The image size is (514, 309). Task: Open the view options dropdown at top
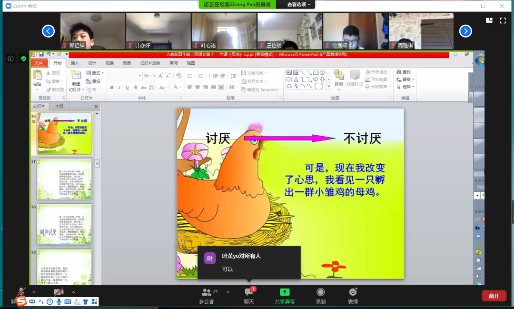pos(298,4)
